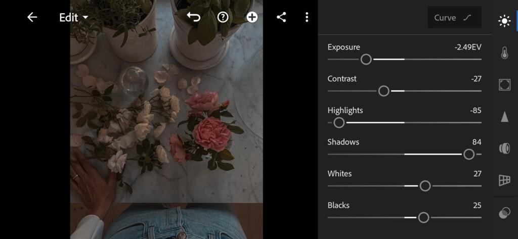The image size is (518, 239).
Task: Click the Shadows value 84
Action: (477, 142)
